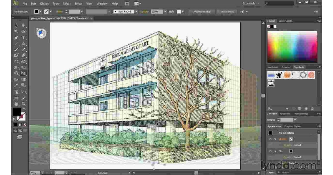Screen dimensions: 333x175
Task: Open the 5 pt. Round brush dropdown
Action: coord(137,12)
